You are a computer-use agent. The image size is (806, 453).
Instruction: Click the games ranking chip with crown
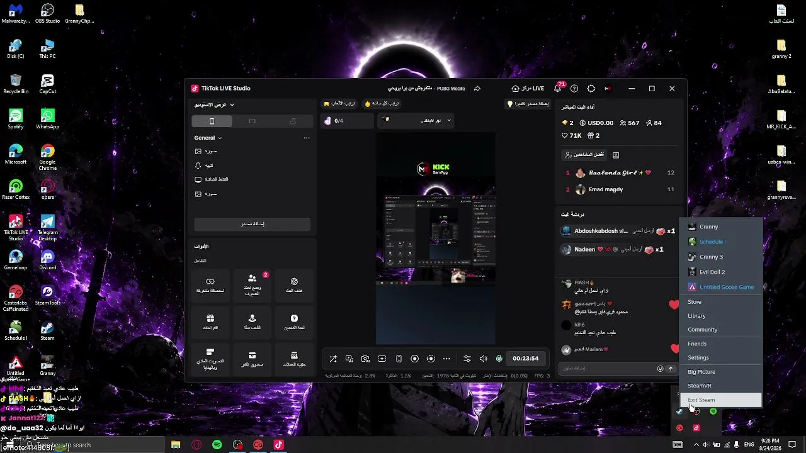tap(340, 103)
